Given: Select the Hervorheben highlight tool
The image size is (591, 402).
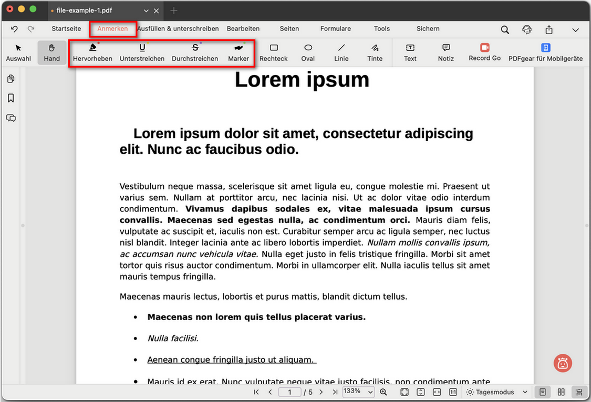Looking at the screenshot, I should 92,52.
